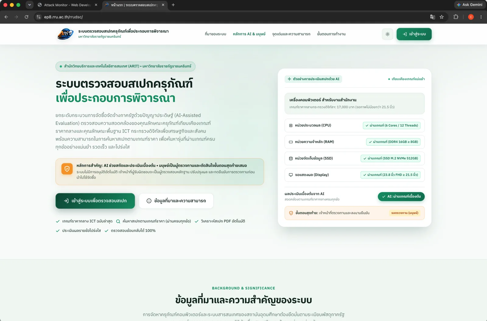Click the DDR4 16GB ≥ 8GB pass badge

[x=393, y=142]
